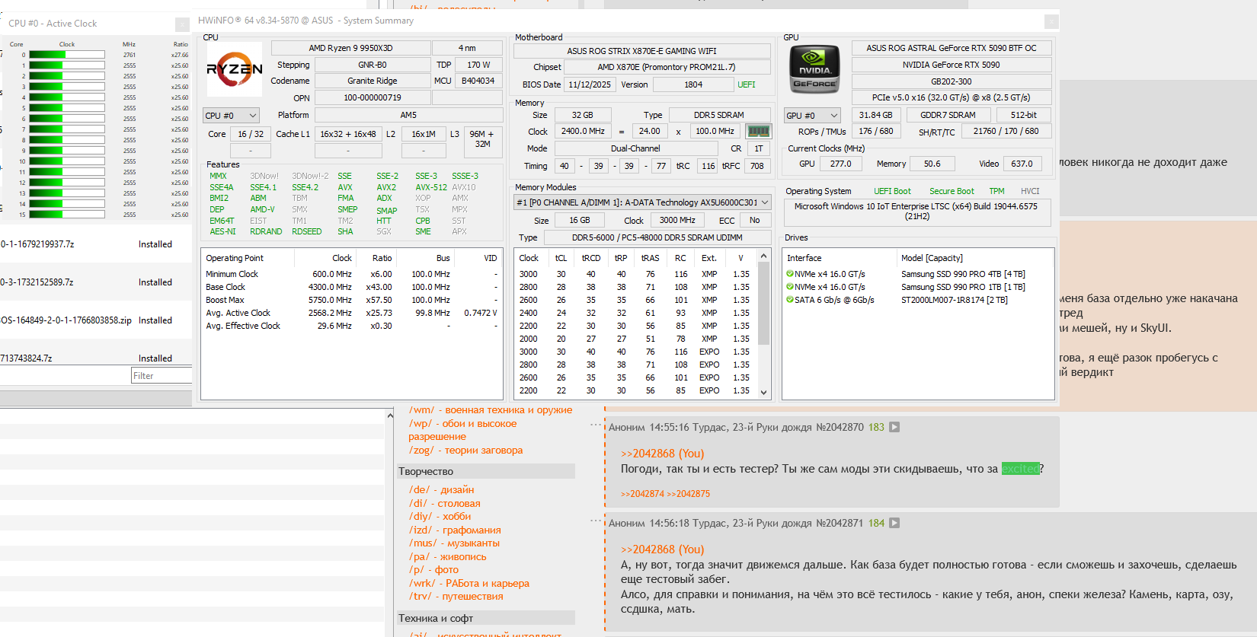Click the arrow icon beside post №2042871

[x=894, y=524]
